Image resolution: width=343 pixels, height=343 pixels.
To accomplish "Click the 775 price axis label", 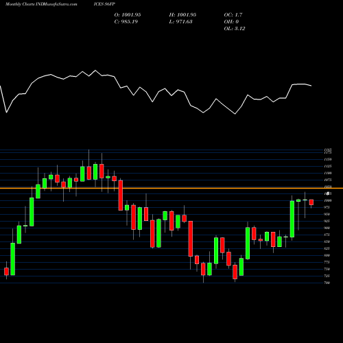I will pos(327,262).
